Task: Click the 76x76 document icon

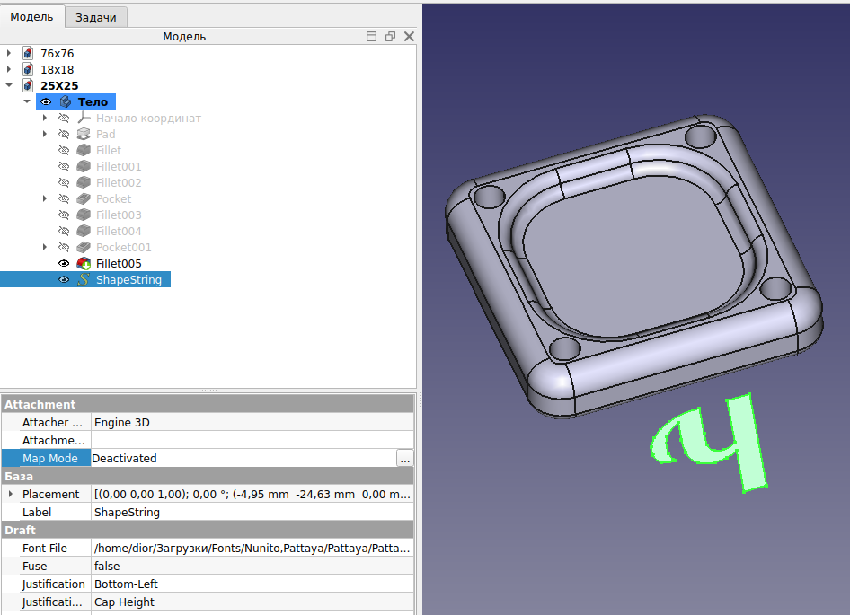Action: pyautogui.click(x=28, y=53)
